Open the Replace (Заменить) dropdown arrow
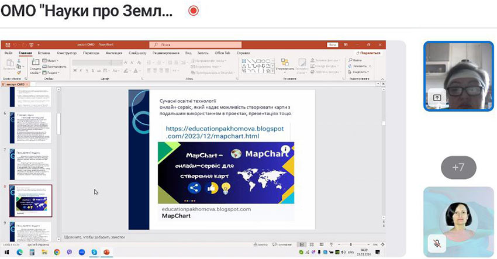This screenshot has height=259, width=497. click(370, 66)
